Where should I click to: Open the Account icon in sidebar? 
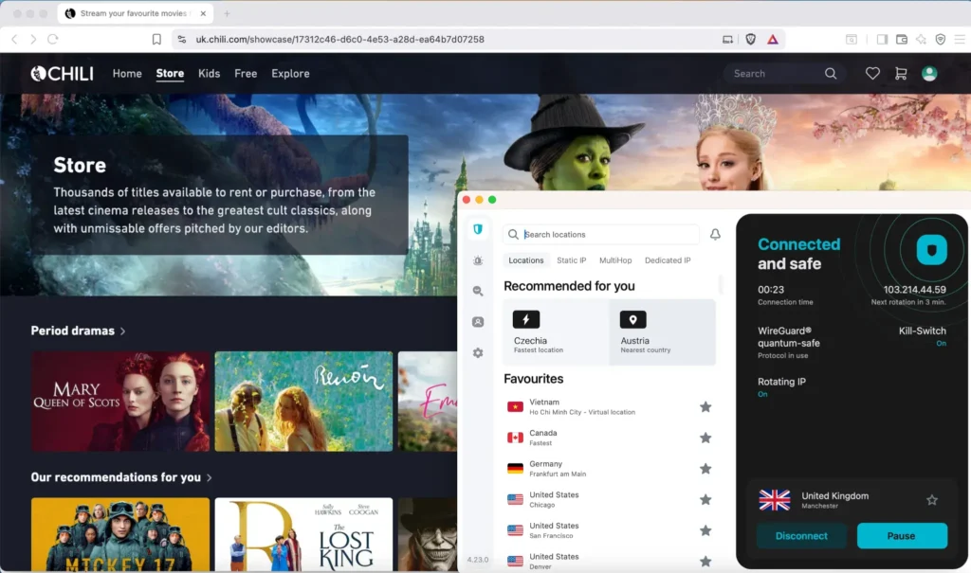(x=478, y=322)
